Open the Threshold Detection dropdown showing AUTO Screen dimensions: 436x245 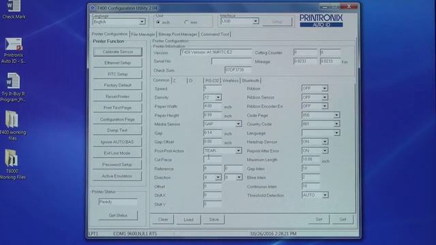tap(315, 195)
